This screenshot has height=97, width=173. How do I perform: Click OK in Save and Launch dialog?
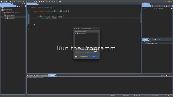tap(94, 57)
